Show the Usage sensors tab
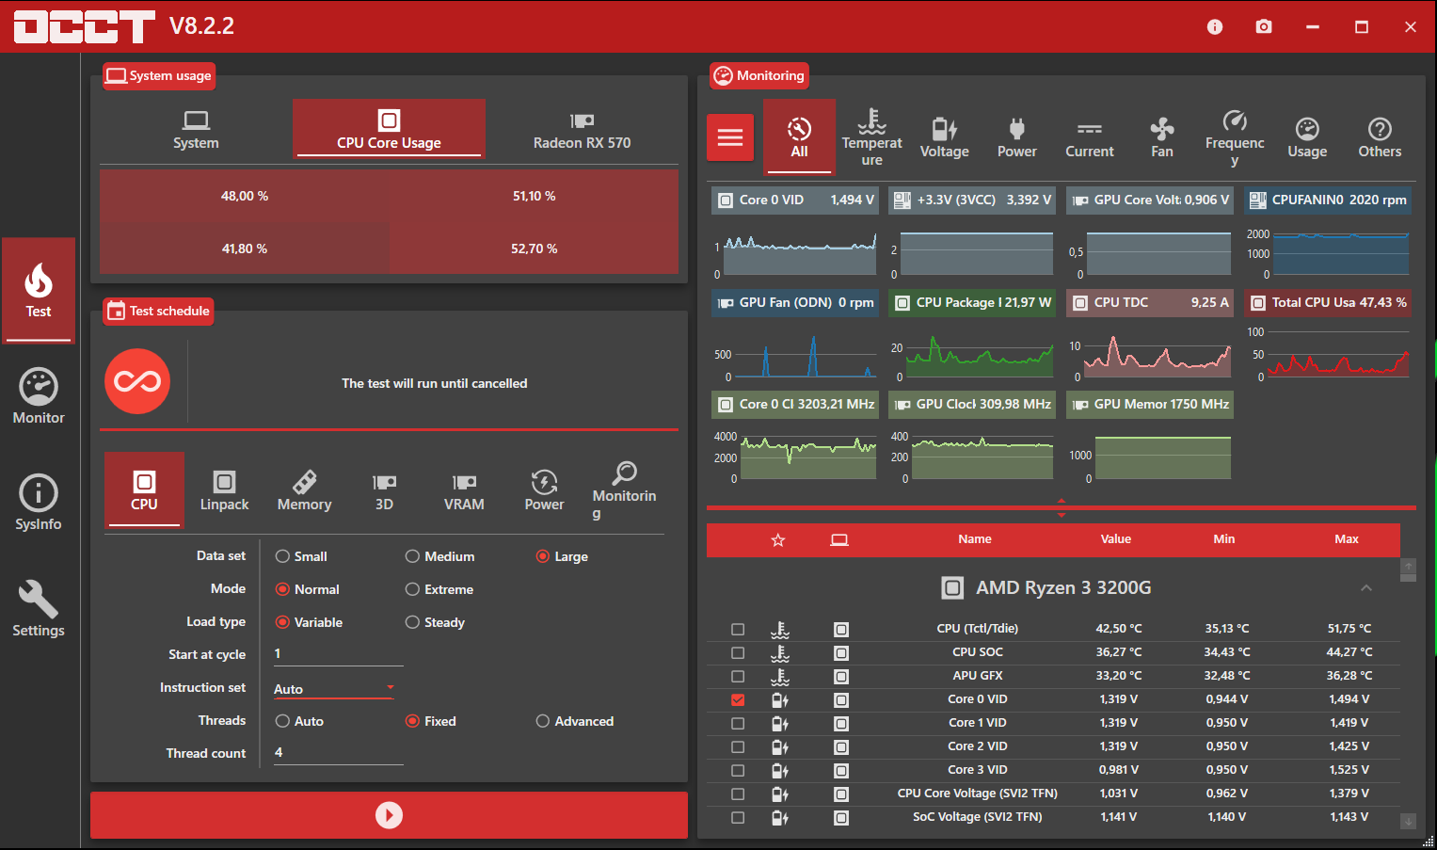 (1307, 137)
